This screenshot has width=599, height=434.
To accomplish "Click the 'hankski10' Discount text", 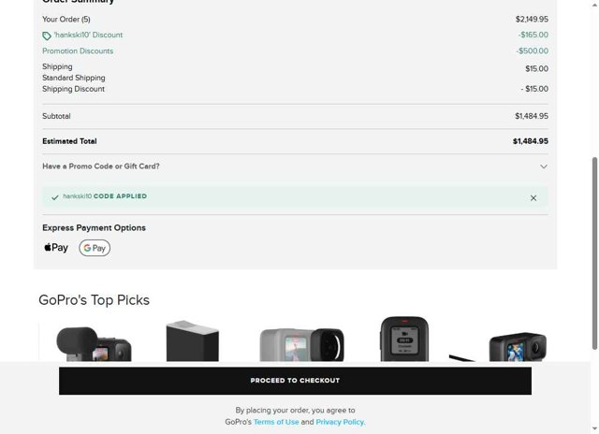I will click(x=88, y=35).
